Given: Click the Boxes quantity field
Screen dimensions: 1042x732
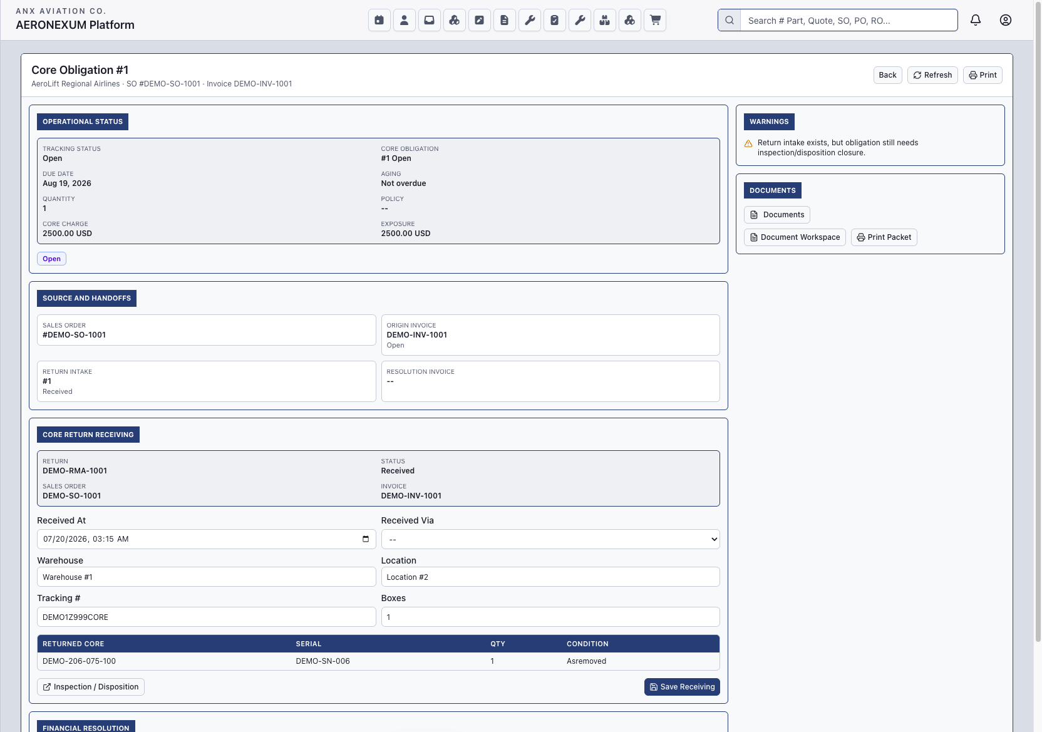Looking at the screenshot, I should click(x=550, y=617).
